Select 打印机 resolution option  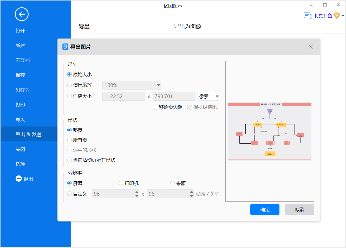coord(121,183)
